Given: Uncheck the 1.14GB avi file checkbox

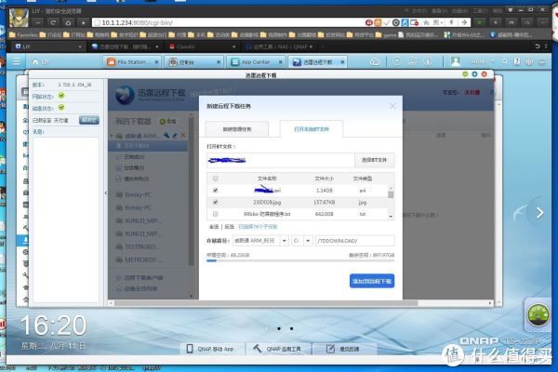Looking at the screenshot, I should pos(217,189).
